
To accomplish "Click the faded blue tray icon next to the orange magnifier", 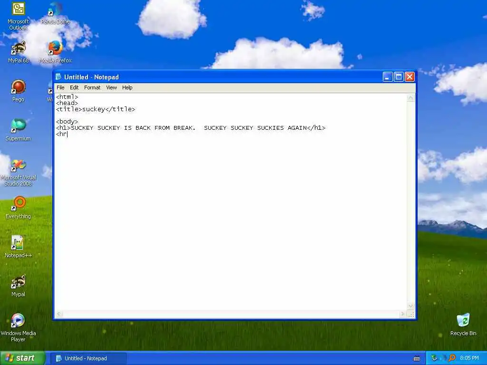I will pos(443,358).
